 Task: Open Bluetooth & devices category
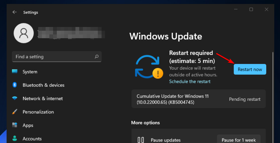(x=43, y=85)
